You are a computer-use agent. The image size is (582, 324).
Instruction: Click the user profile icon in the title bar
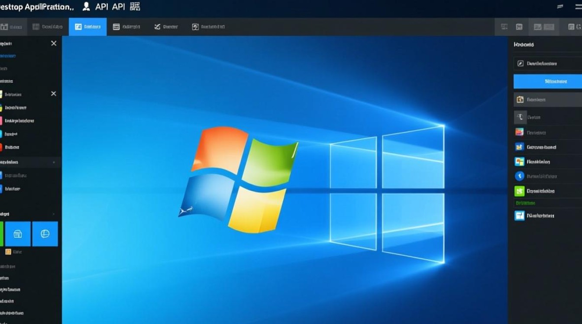86,6
